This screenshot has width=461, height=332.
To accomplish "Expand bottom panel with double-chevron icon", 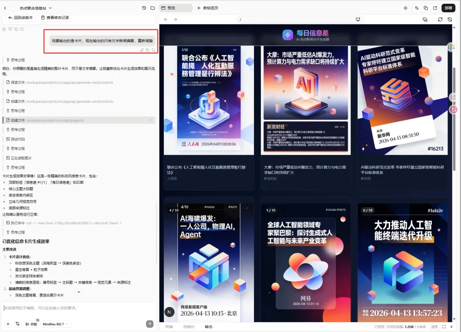I will click(451, 327).
